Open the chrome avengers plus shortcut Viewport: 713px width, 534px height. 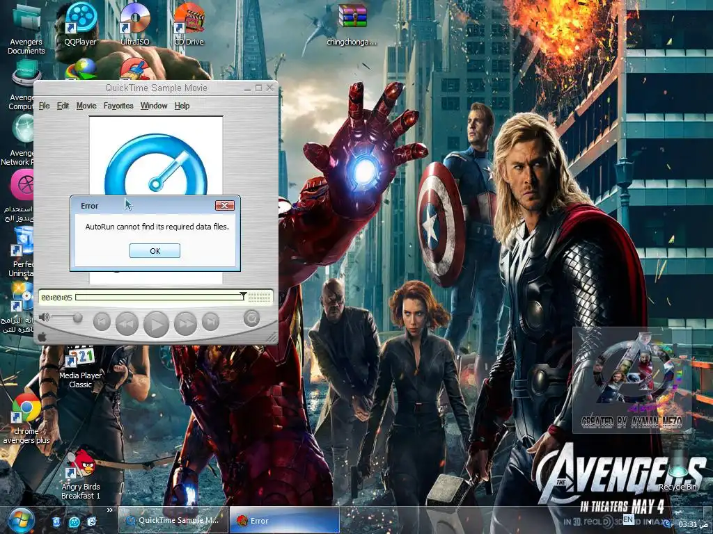tap(26, 418)
